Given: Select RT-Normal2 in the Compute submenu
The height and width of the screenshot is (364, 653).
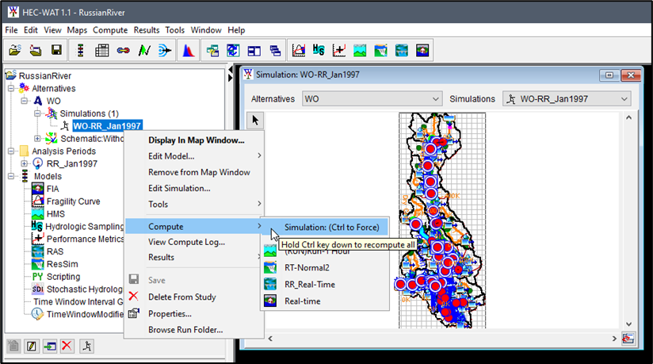Looking at the screenshot, I should (x=310, y=267).
